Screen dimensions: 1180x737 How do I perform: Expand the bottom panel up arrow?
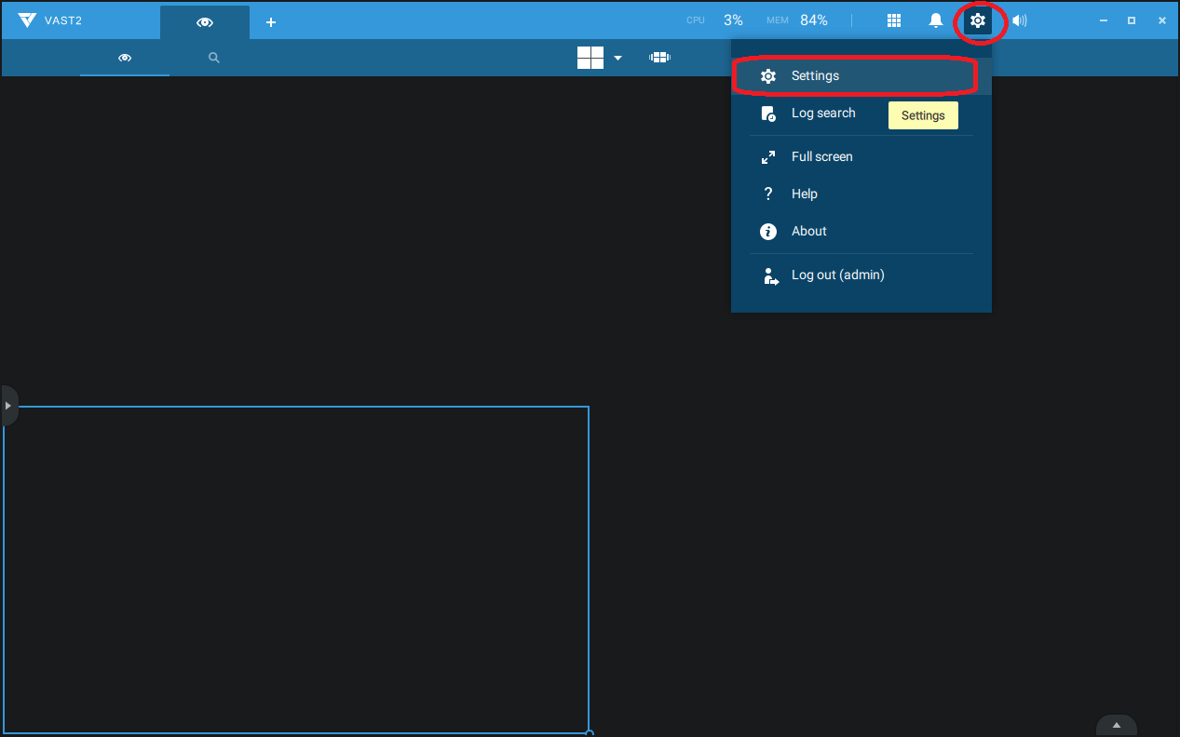(1116, 726)
